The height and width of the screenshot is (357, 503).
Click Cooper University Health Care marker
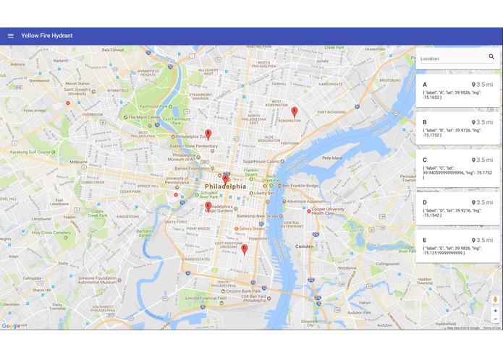pyautogui.click(x=308, y=211)
